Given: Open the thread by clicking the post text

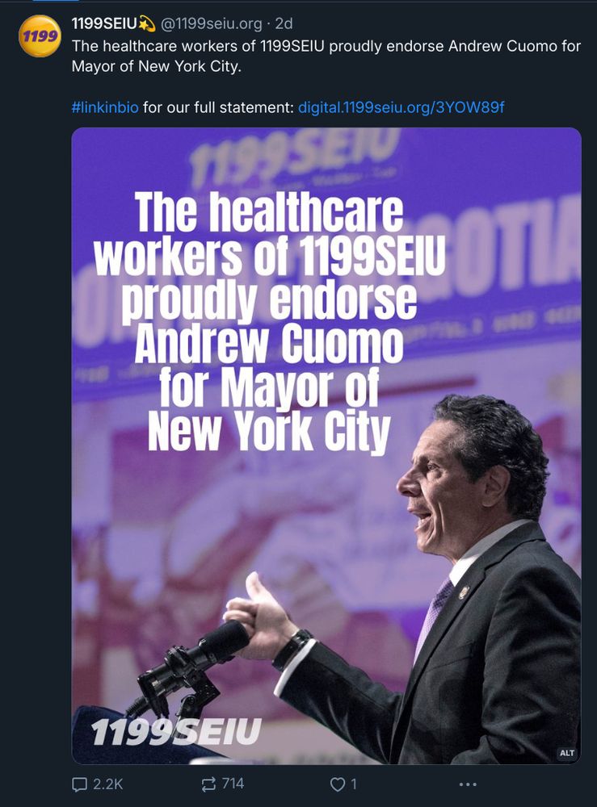Looking at the screenshot, I should pyautogui.click(x=326, y=56).
